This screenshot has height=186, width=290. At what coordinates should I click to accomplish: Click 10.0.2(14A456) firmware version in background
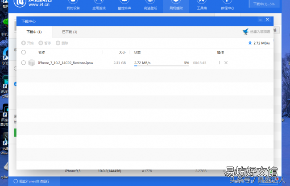(x=109, y=171)
